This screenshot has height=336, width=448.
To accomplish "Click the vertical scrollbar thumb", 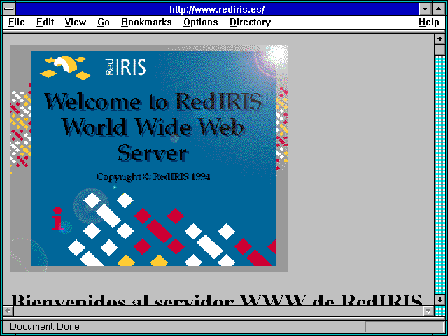I will point(440,50).
